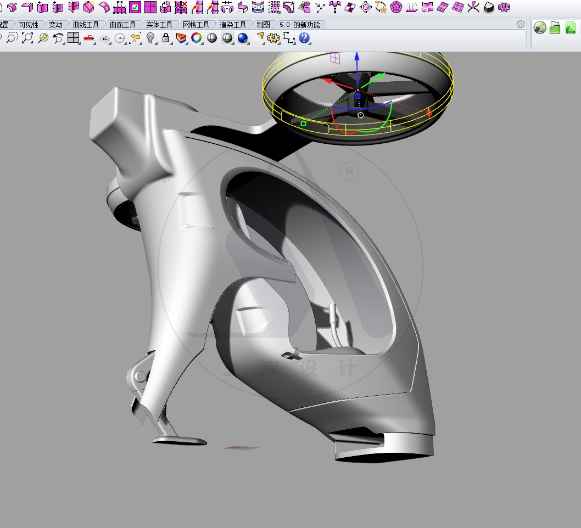The height and width of the screenshot is (528, 581).
Task: Click the green globe icon top right
Action: [540, 27]
